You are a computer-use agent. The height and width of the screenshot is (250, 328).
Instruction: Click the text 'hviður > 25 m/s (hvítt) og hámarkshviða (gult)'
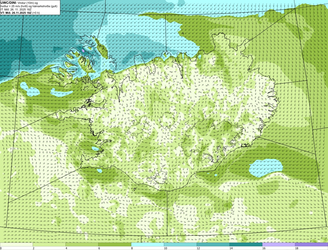click(x=29, y=6)
